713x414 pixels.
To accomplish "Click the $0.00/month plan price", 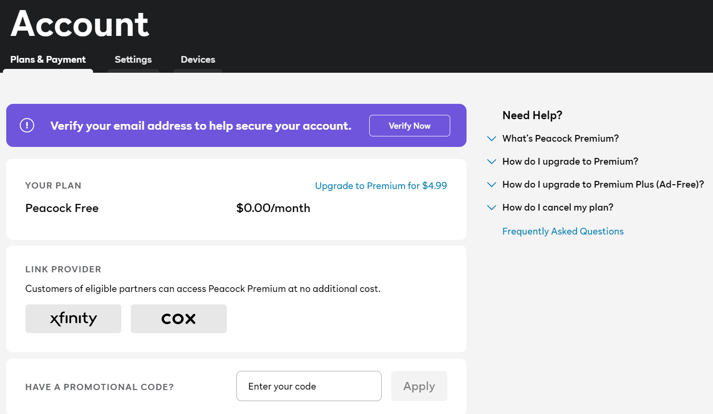I will point(272,208).
